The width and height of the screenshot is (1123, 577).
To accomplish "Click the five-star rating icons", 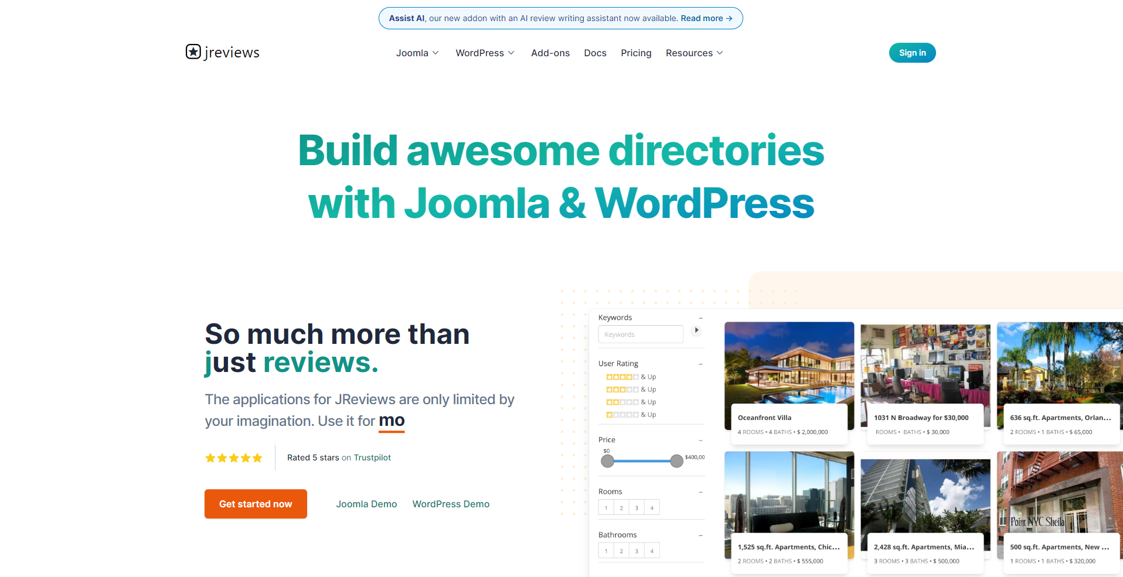I will point(234,458).
